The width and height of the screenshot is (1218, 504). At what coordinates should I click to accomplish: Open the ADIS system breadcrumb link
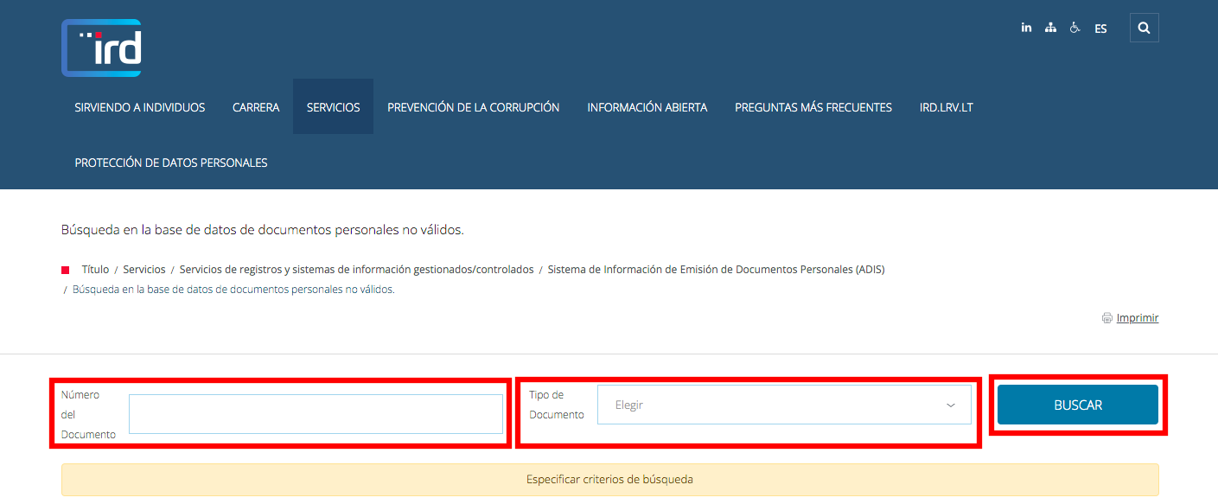pos(716,270)
